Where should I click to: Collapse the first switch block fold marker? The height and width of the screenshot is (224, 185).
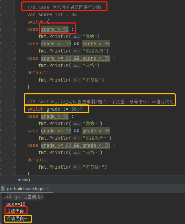tap(14, 22)
